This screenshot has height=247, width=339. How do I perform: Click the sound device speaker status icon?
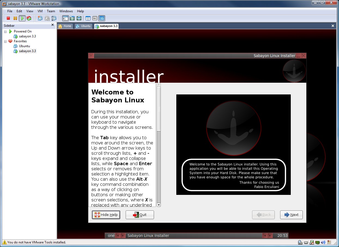click(323, 242)
